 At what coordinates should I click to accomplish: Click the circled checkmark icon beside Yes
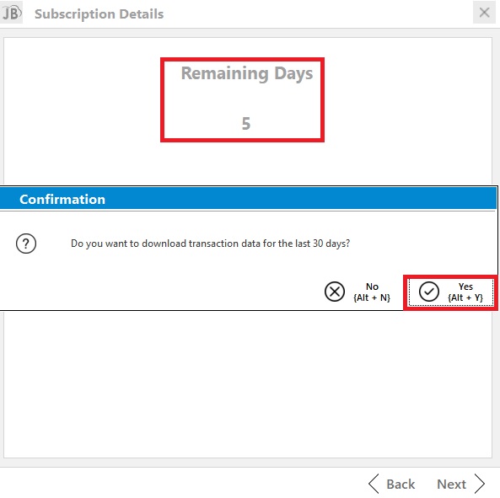[429, 292]
